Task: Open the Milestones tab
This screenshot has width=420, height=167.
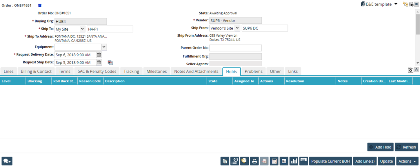Action: [157, 71]
